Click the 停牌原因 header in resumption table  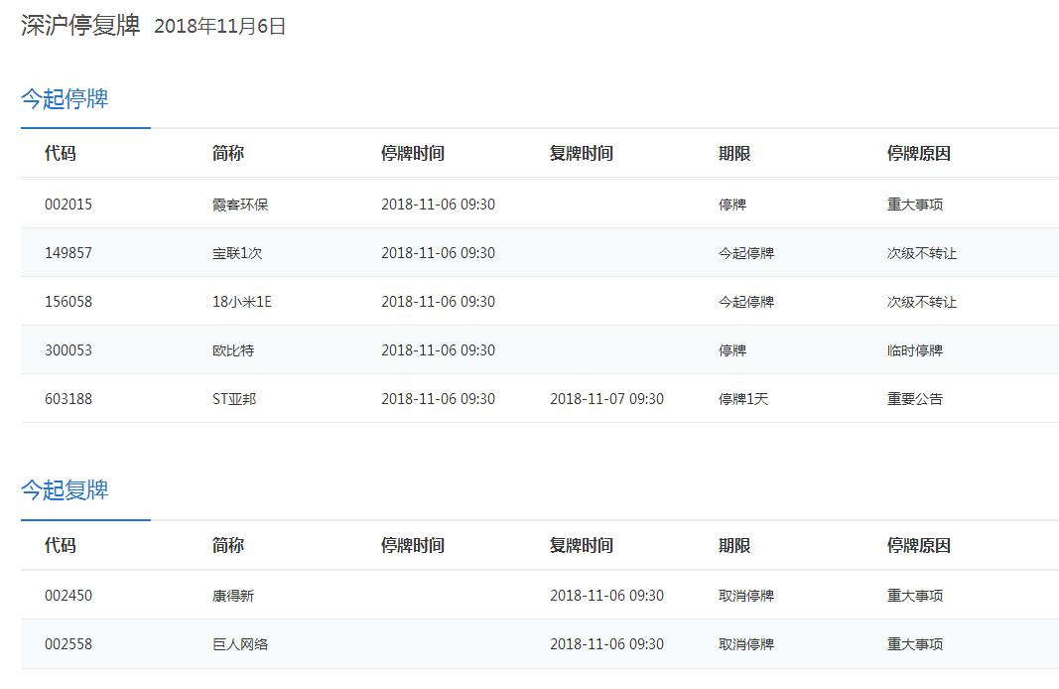[919, 546]
